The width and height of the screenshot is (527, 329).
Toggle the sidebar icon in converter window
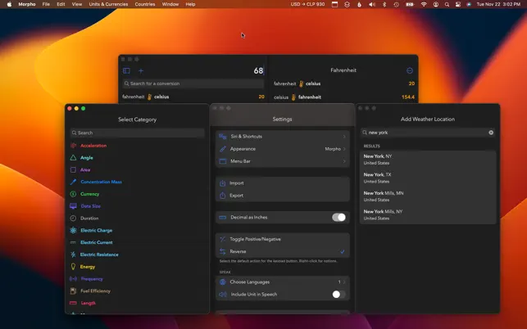click(x=126, y=71)
